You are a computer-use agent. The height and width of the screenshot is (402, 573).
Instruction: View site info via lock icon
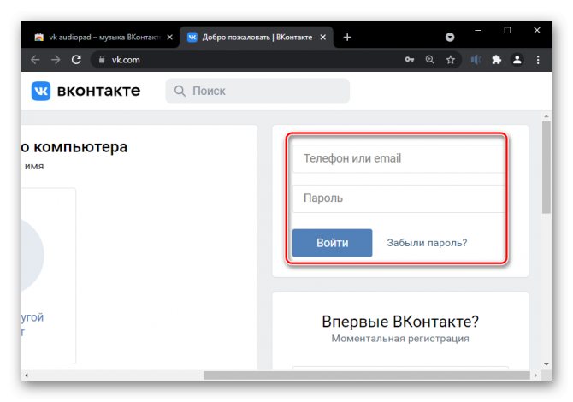[102, 60]
